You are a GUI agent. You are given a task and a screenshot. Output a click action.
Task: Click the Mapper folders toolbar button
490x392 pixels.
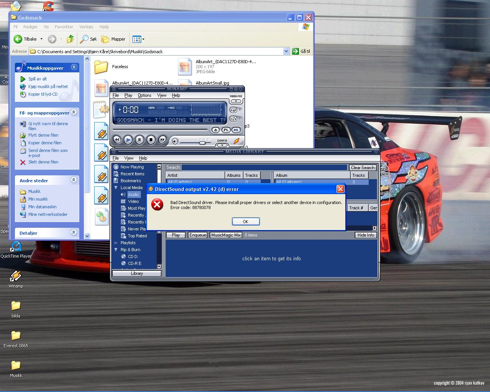[113, 39]
